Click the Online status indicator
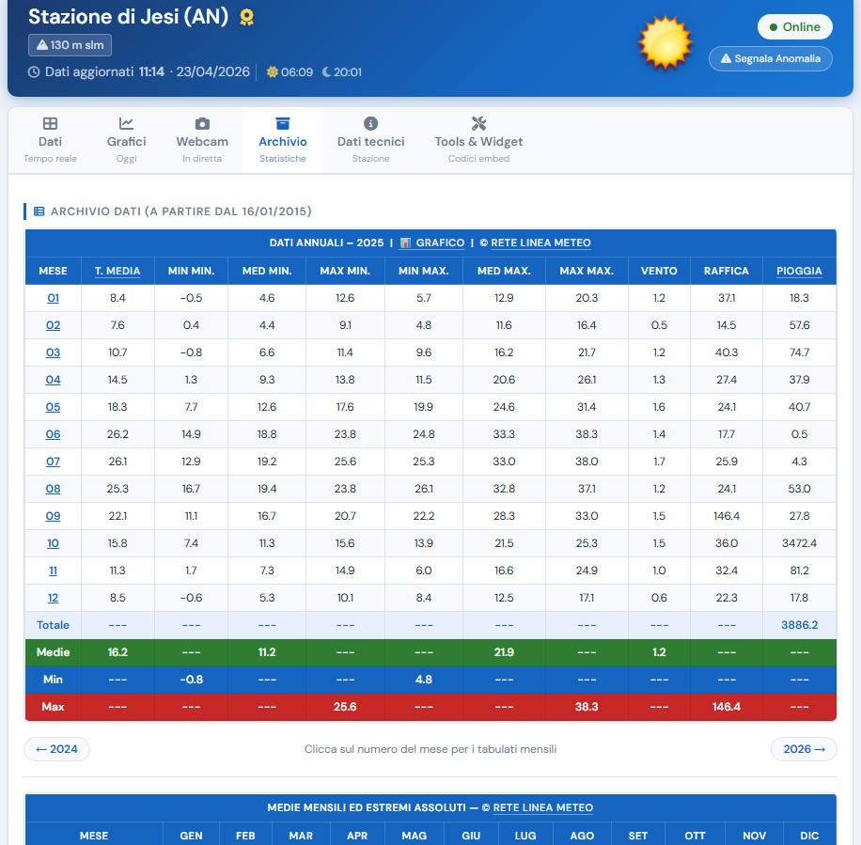Image resolution: width=861 pixels, height=845 pixels. (x=794, y=27)
